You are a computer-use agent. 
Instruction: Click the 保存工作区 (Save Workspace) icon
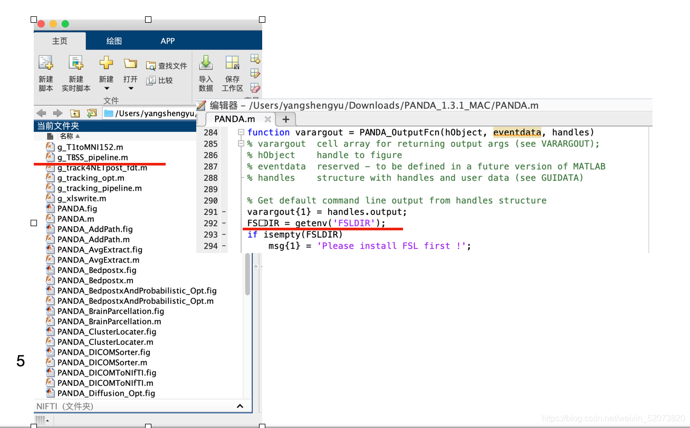tap(232, 63)
